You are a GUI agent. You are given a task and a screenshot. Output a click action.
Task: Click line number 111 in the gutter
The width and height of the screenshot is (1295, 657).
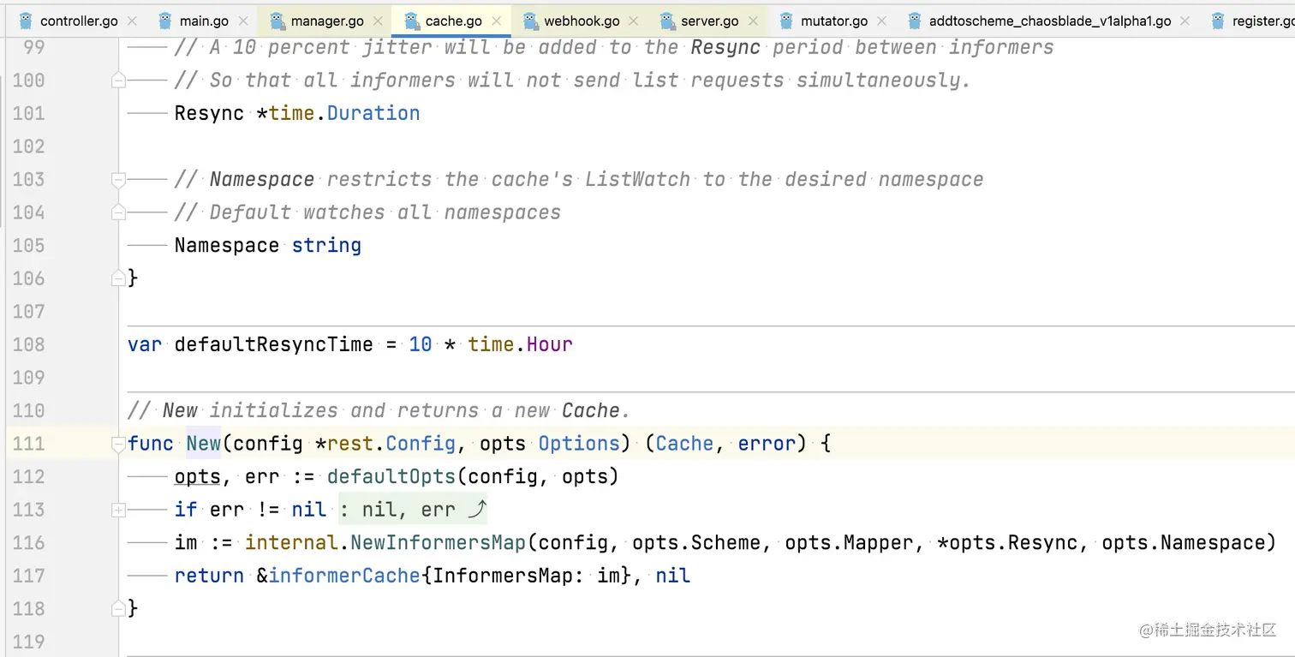tap(28, 444)
